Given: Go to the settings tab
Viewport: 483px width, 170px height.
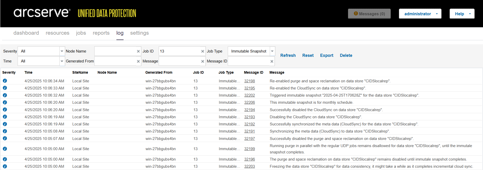Looking at the screenshot, I should pos(139,33).
